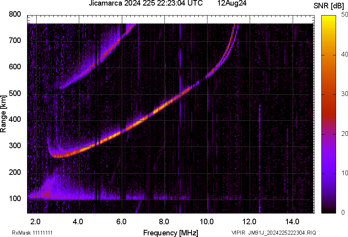
Task: Click the 500 range tick label
Action: tap(15, 93)
